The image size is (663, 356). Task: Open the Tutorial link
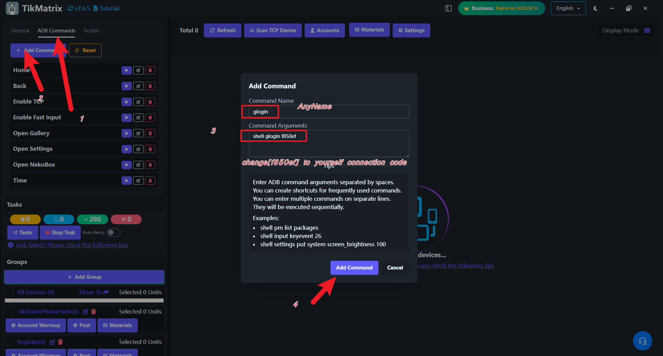(106, 8)
